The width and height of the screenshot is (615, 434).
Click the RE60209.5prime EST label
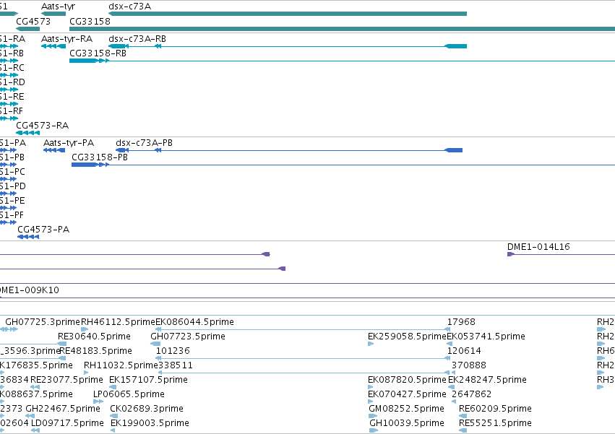[x=495, y=409]
